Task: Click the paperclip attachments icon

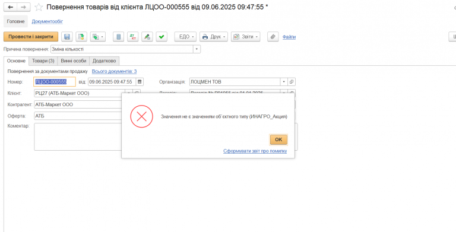Action: [x=273, y=37]
